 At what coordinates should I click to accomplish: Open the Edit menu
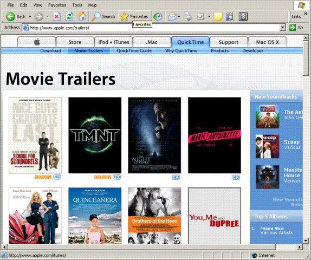23,5
